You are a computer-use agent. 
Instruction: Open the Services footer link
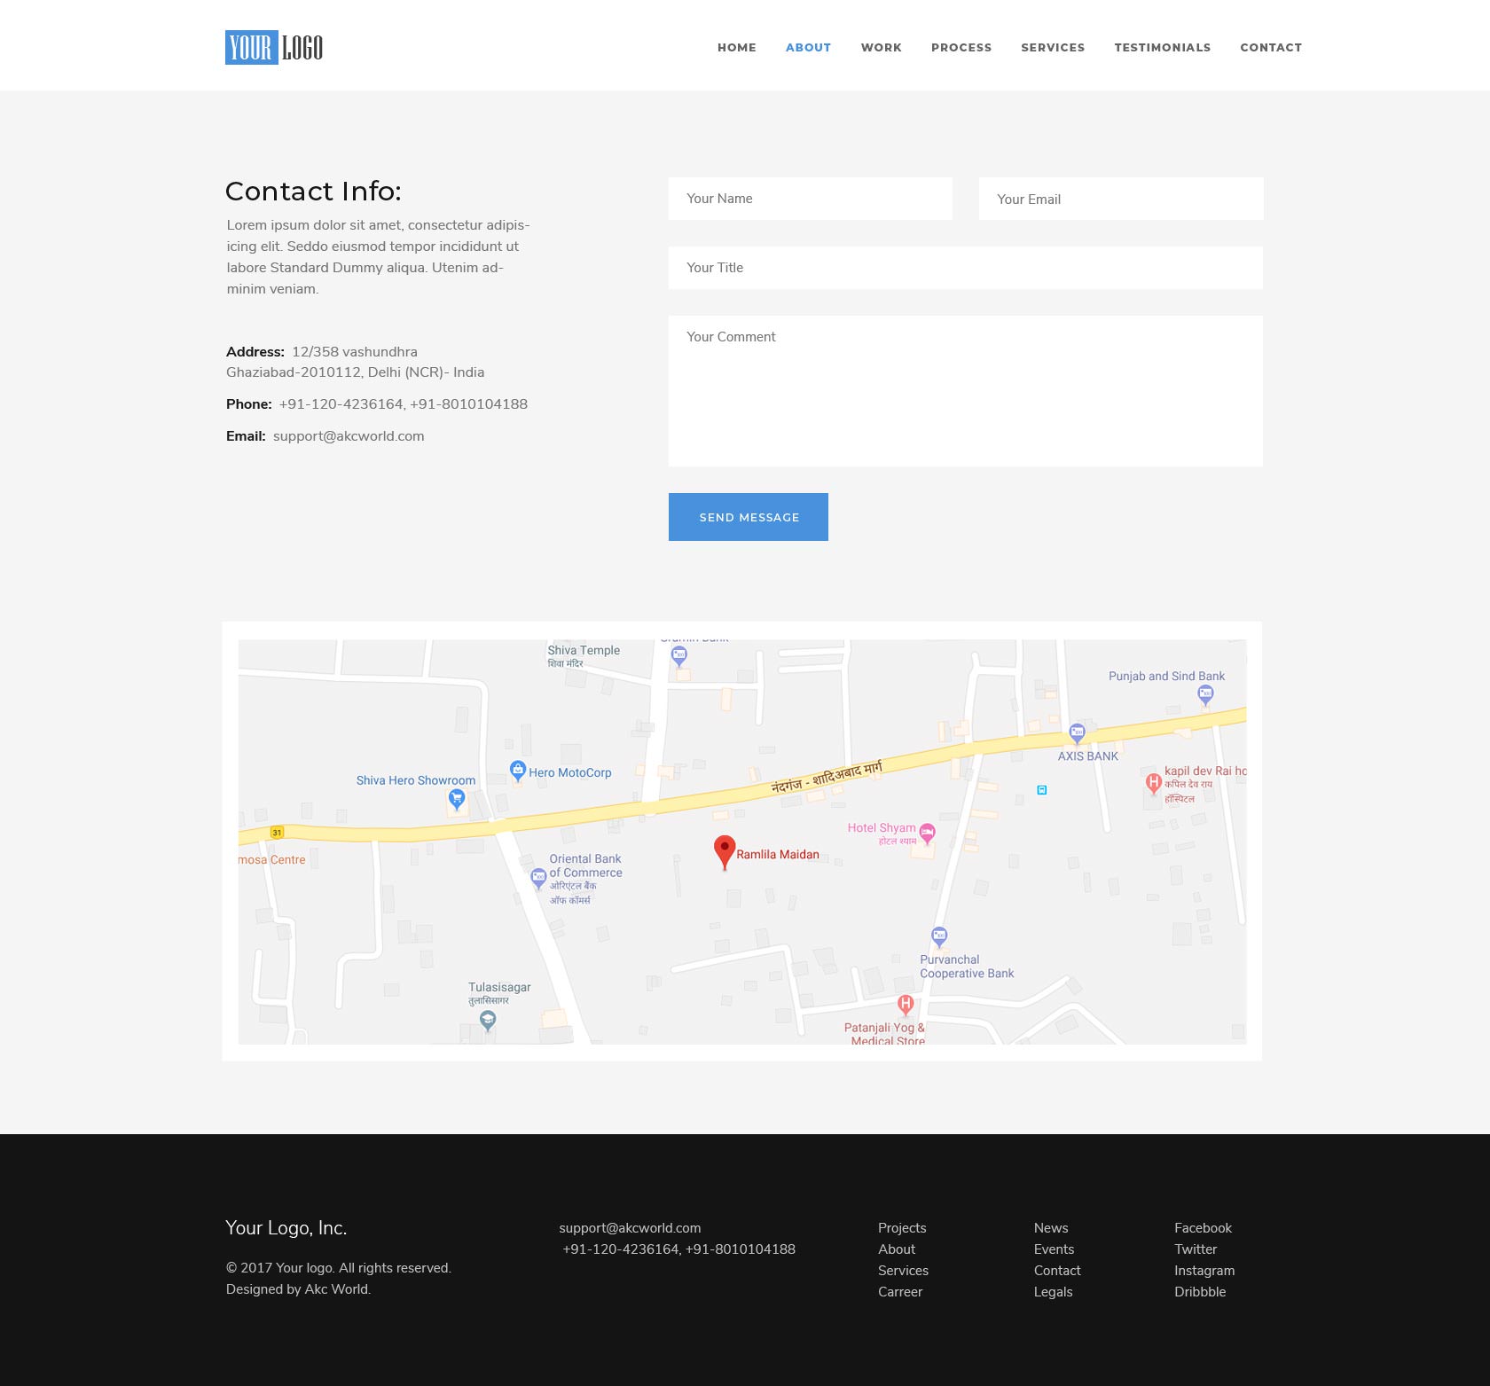tap(903, 1271)
